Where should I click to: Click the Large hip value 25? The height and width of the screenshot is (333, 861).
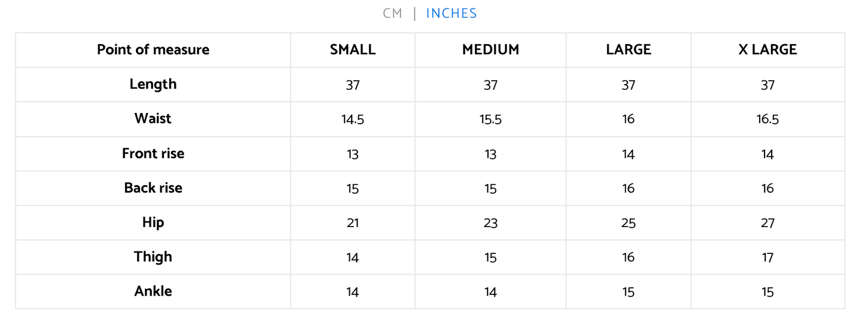pyautogui.click(x=629, y=223)
